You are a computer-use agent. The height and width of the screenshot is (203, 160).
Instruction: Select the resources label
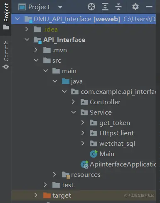tap(86, 175)
